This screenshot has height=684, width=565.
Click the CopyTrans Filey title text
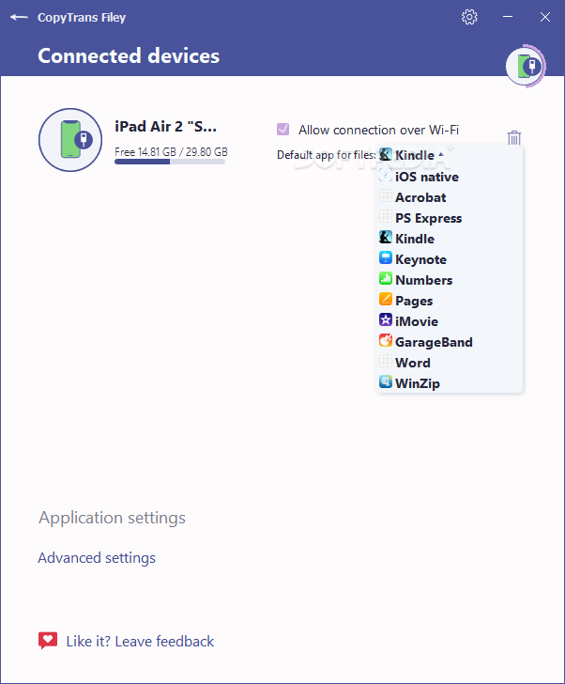(x=82, y=18)
